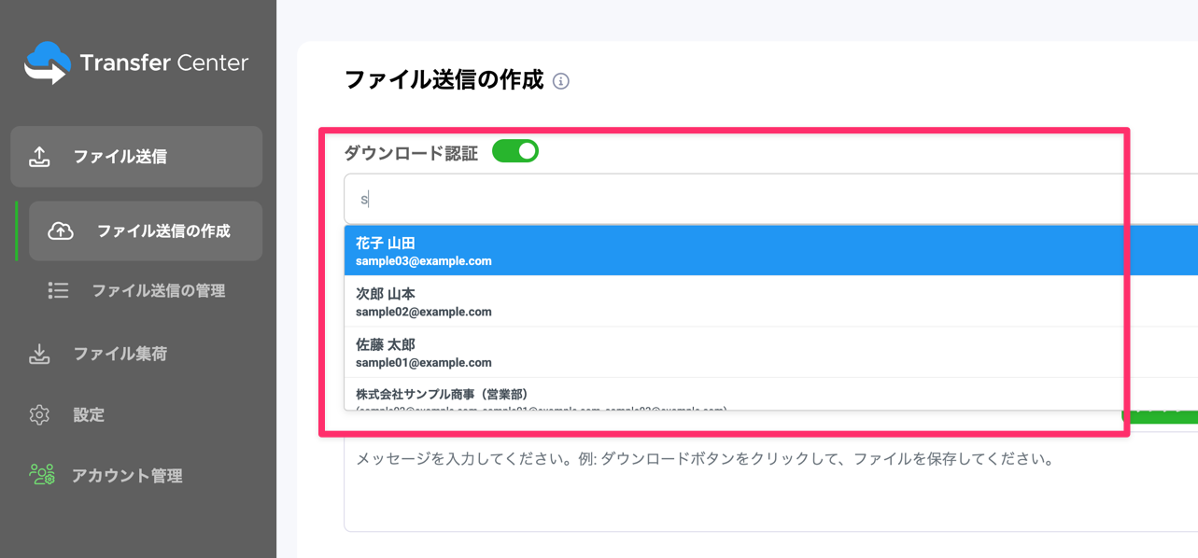
Task: Click the recipient search input showing s
Action: point(654,198)
